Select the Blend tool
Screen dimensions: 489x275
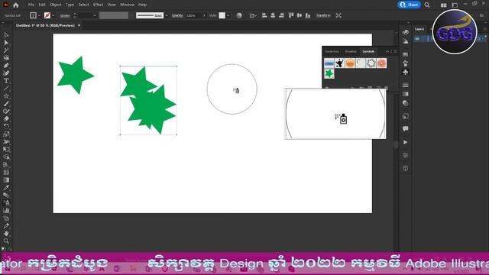[6, 196]
